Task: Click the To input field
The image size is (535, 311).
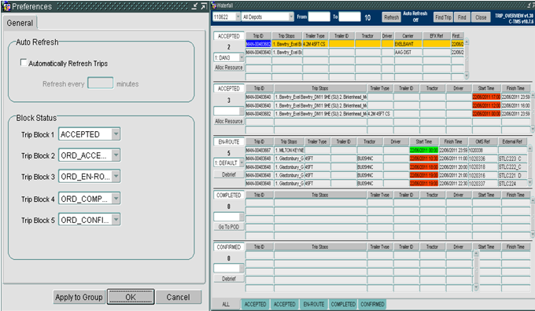Action: pyautogui.click(x=350, y=16)
